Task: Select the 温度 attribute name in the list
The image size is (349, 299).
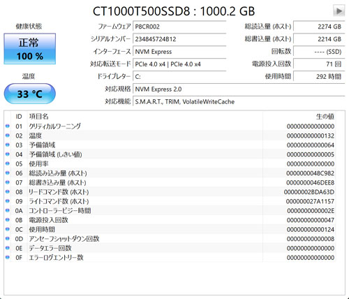Action: [x=36, y=136]
